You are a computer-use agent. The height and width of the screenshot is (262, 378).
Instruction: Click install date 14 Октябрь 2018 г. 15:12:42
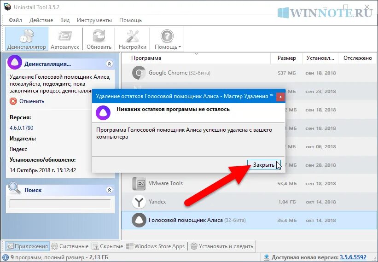tap(43, 170)
